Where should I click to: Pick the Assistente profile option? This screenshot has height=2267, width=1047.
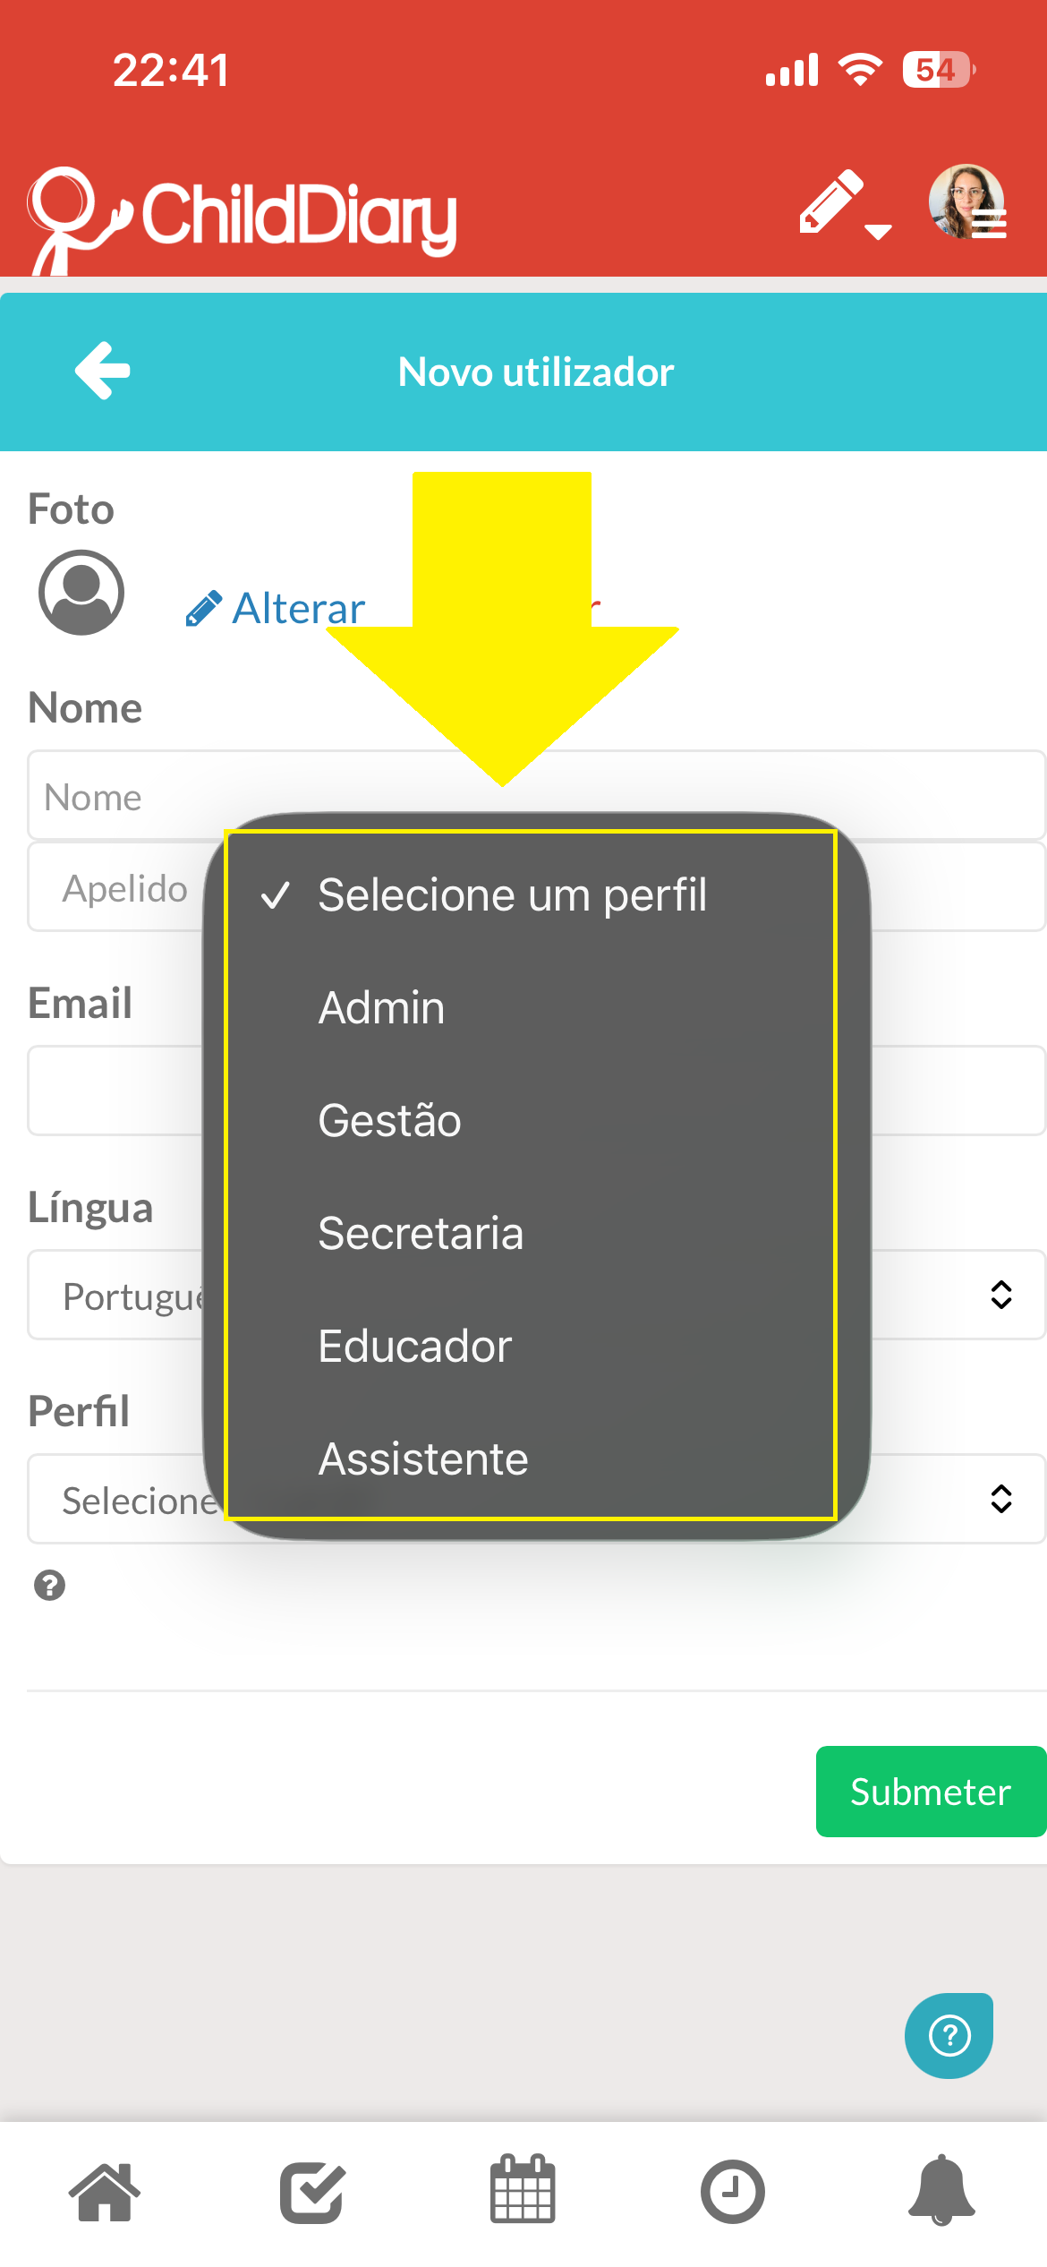[532, 1459]
